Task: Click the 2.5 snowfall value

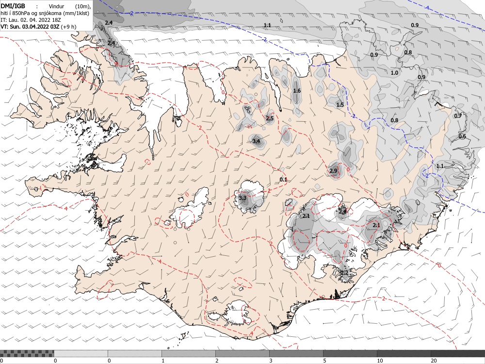Action: coord(270,118)
